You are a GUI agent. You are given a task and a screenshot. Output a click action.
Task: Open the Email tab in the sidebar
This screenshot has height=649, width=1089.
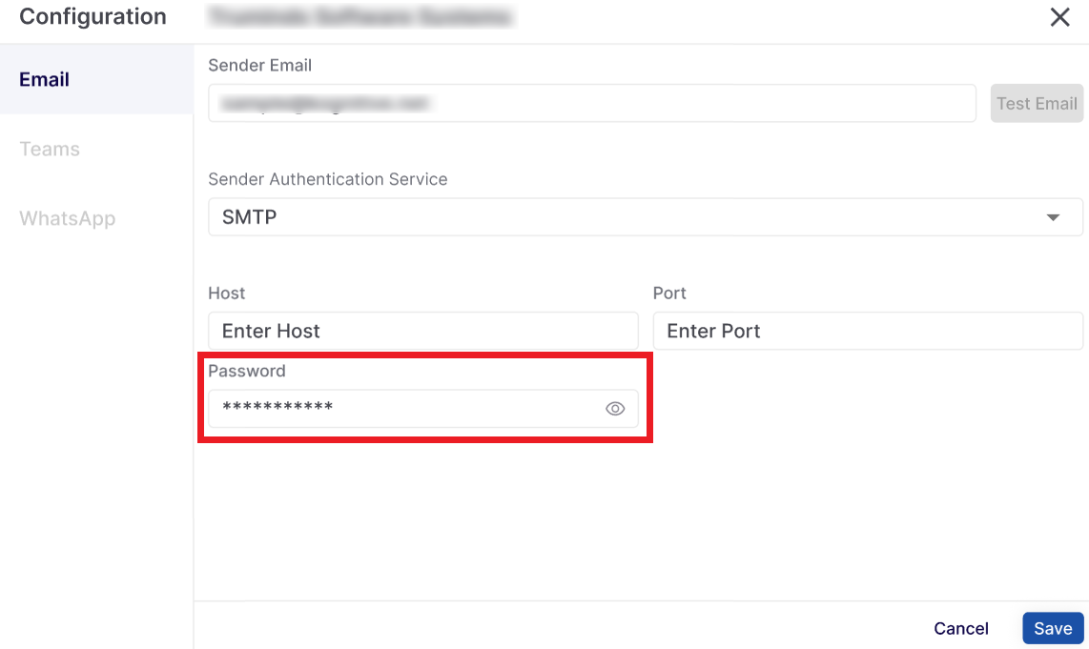coord(45,79)
